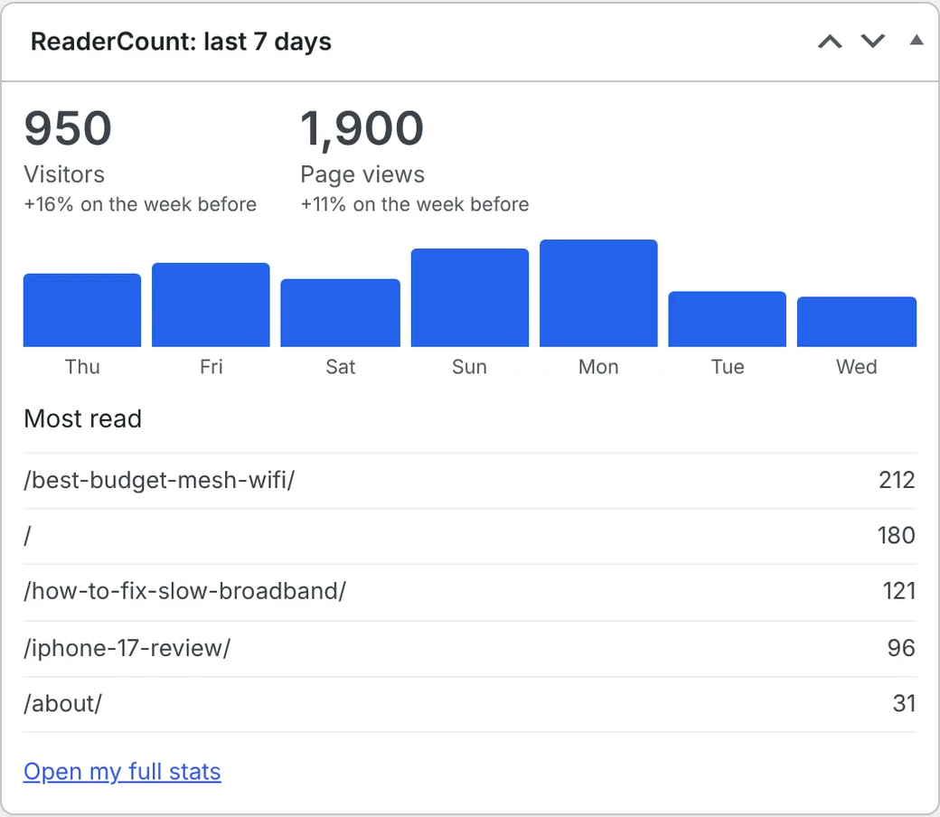
Task: Select the Fri bar in chart
Action: pyautogui.click(x=211, y=305)
